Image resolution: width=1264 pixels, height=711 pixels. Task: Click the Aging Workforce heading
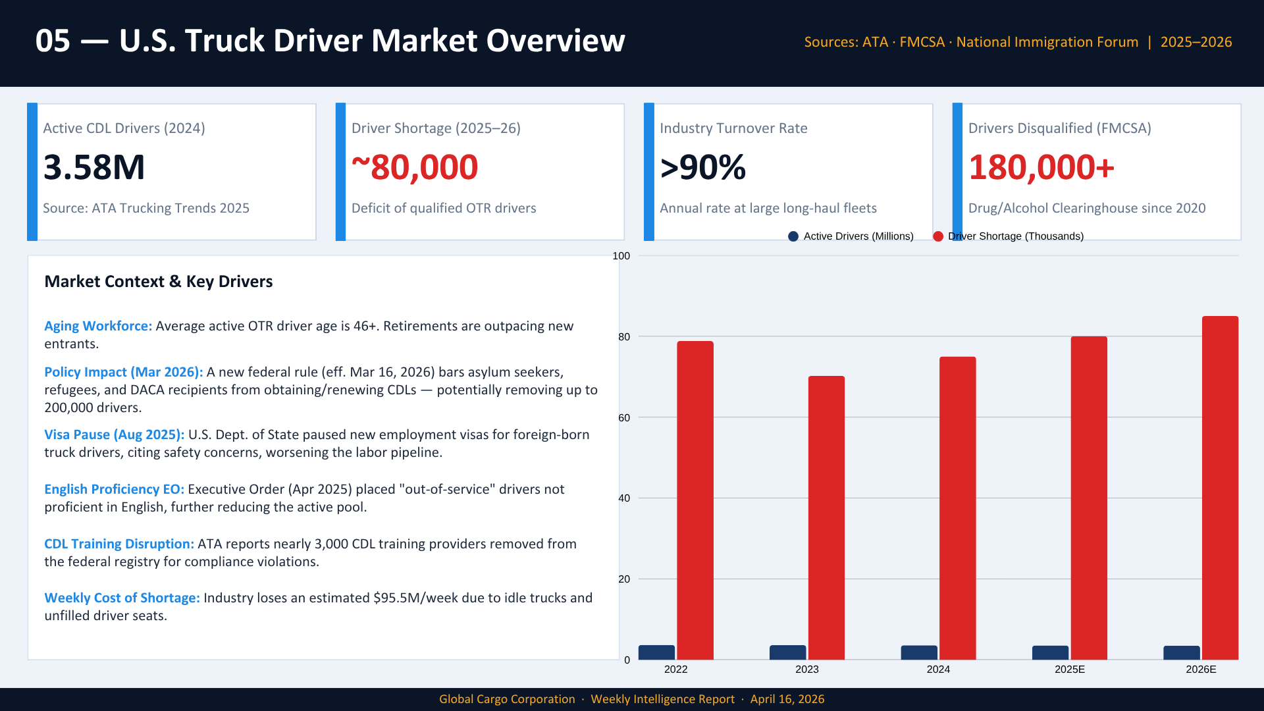click(x=98, y=326)
